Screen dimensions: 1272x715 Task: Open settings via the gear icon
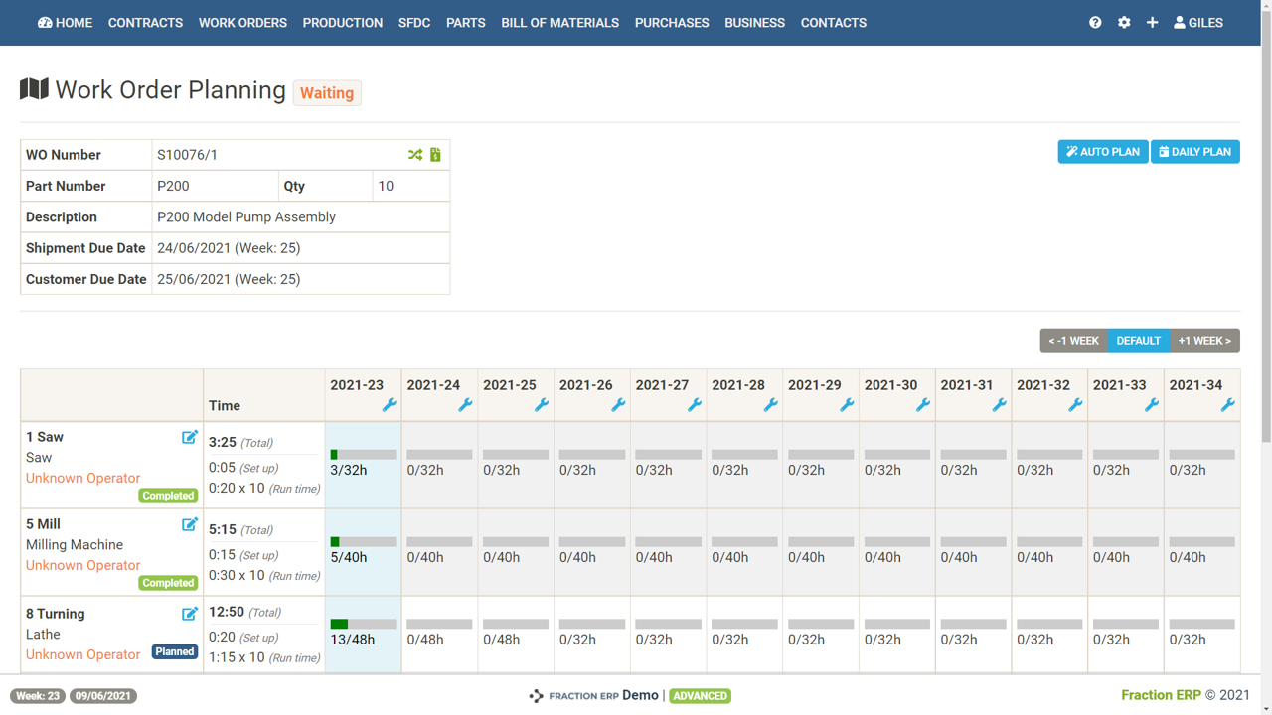tap(1124, 23)
